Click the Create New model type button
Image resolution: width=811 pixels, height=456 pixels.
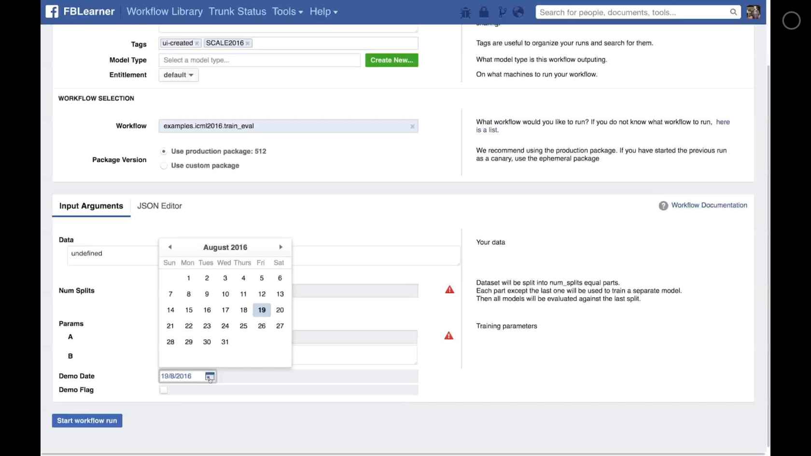[x=392, y=60]
